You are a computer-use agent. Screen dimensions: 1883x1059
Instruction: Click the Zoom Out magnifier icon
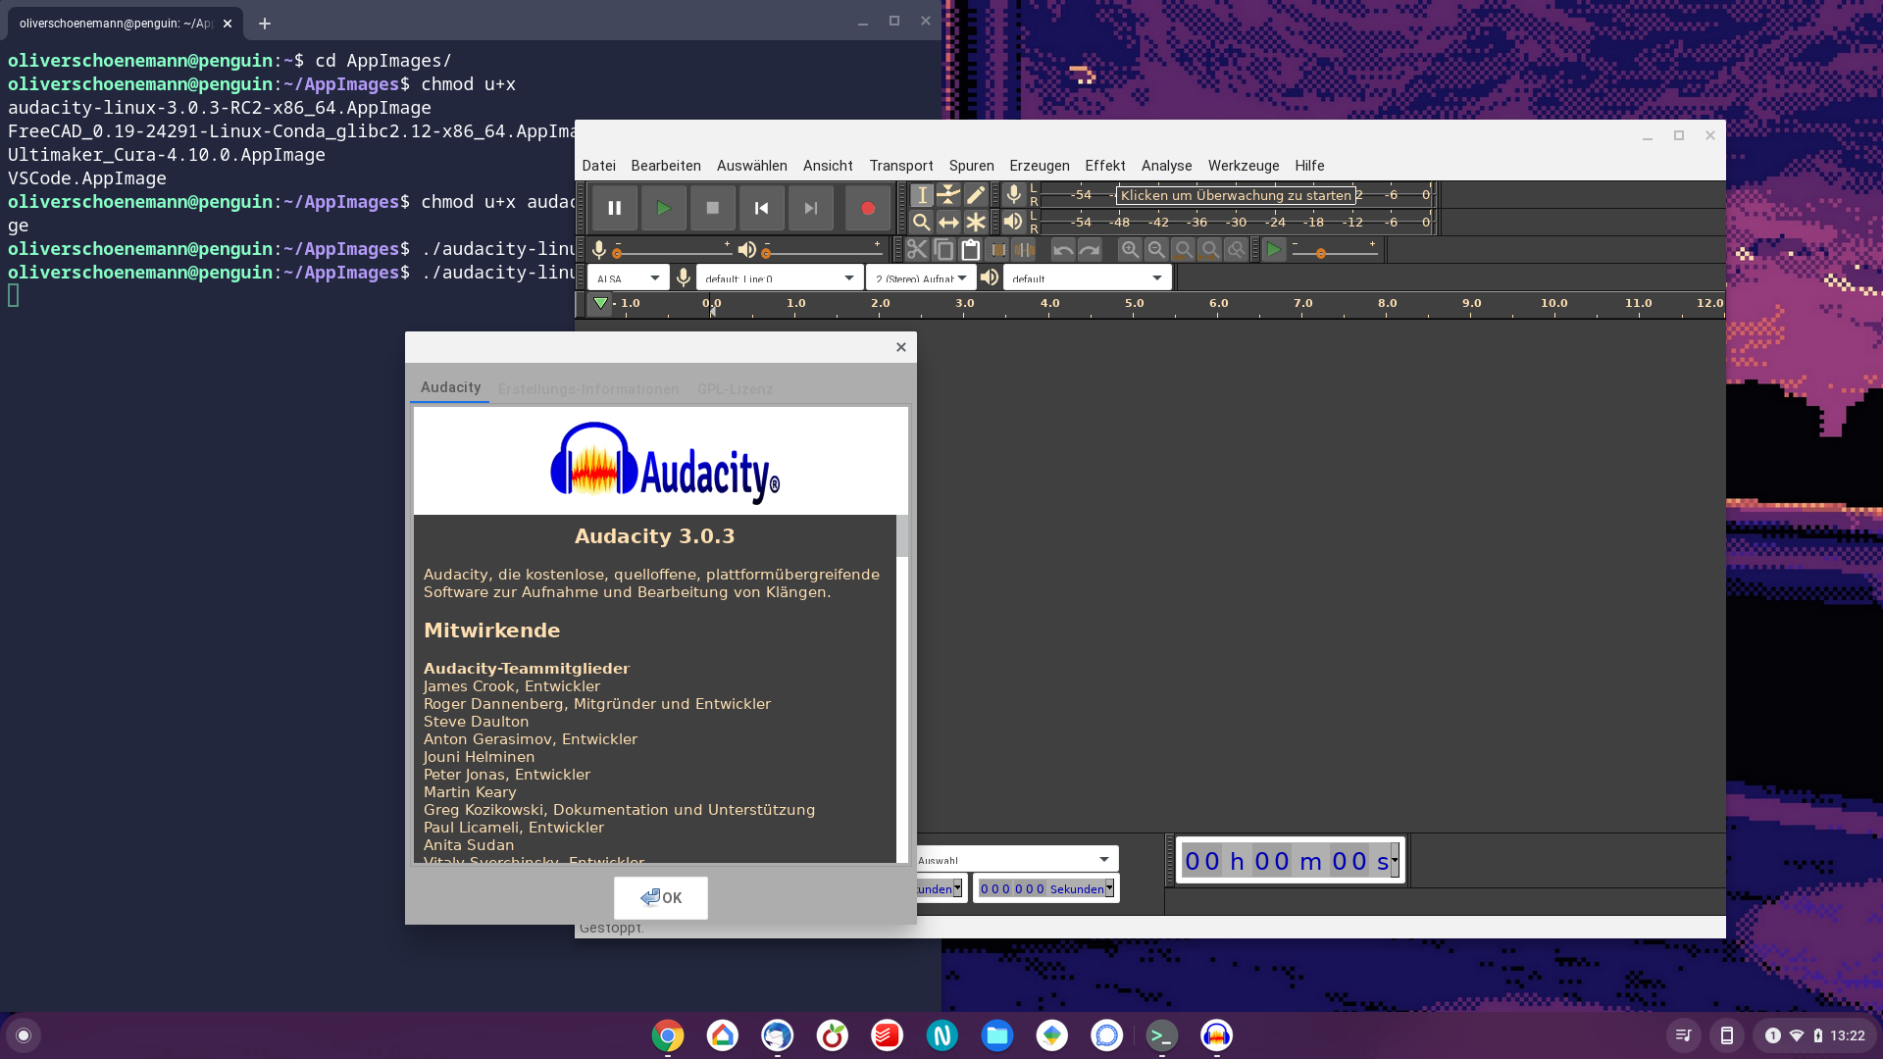click(x=1156, y=250)
